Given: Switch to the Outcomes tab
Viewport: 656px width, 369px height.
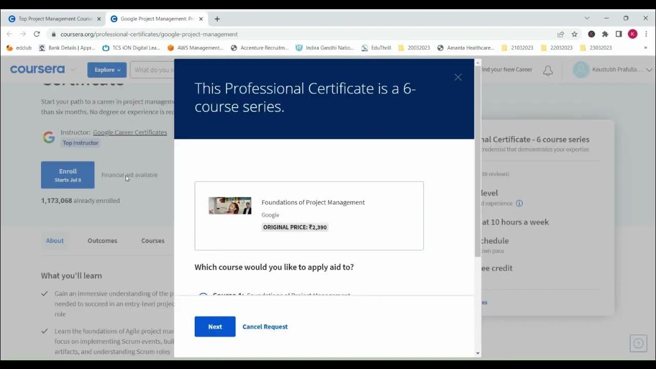Looking at the screenshot, I should point(102,240).
